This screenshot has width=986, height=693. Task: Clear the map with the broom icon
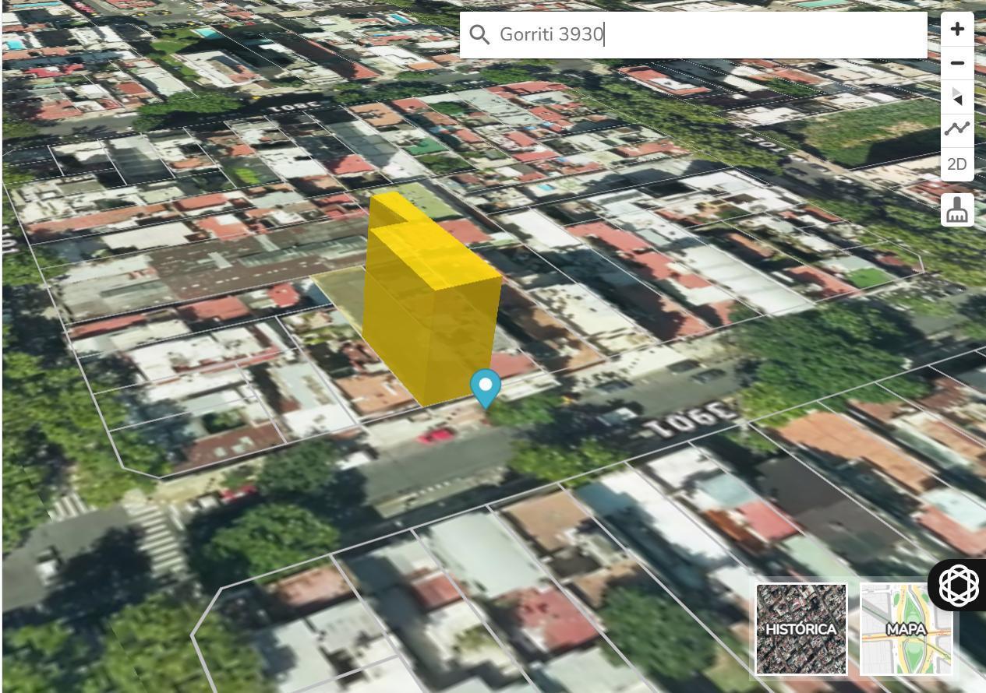958,210
